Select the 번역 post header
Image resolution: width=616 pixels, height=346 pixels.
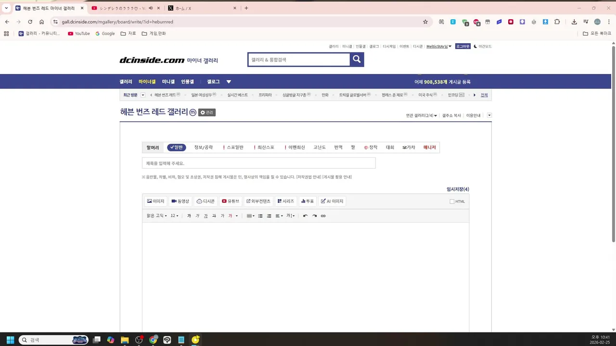point(338,148)
